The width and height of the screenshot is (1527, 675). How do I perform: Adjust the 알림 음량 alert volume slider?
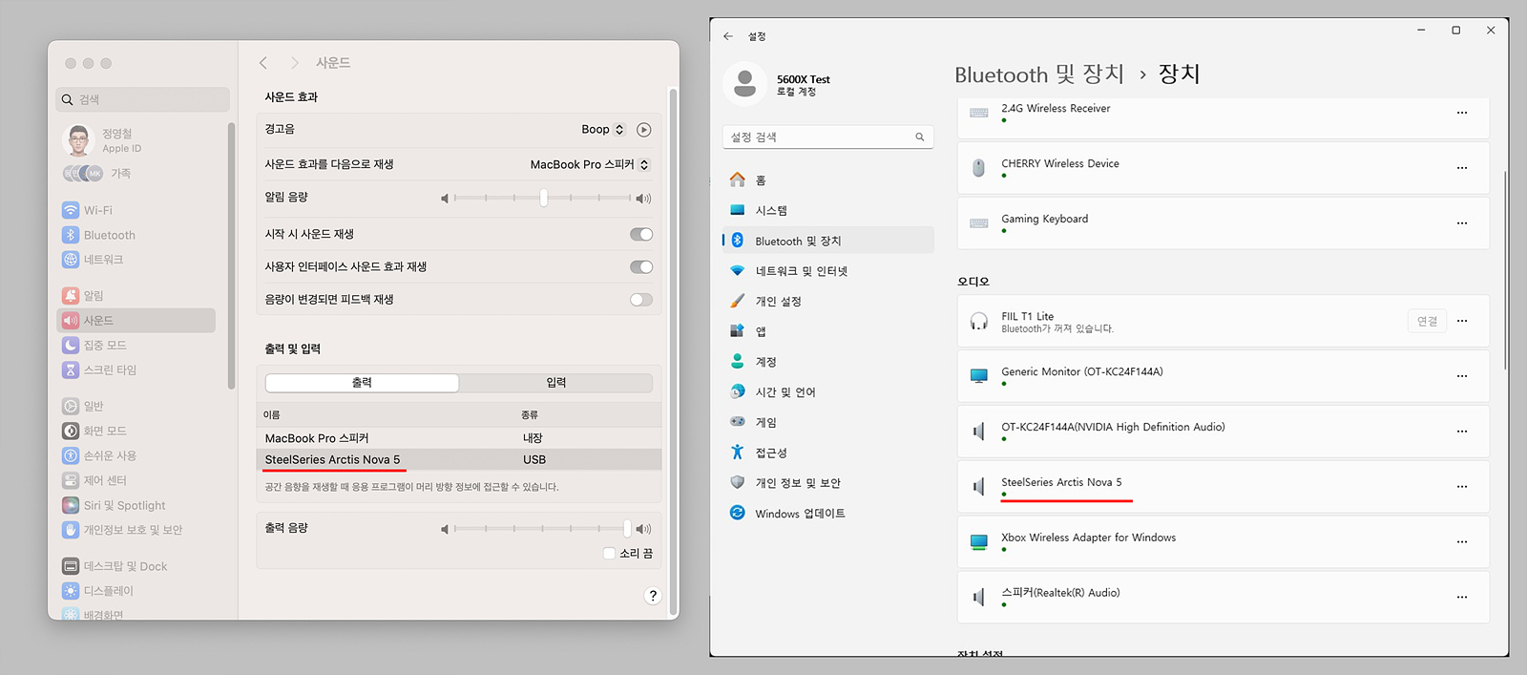543,198
